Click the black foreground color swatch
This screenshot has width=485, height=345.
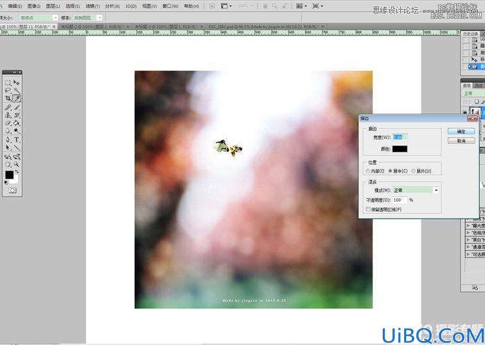(9, 174)
